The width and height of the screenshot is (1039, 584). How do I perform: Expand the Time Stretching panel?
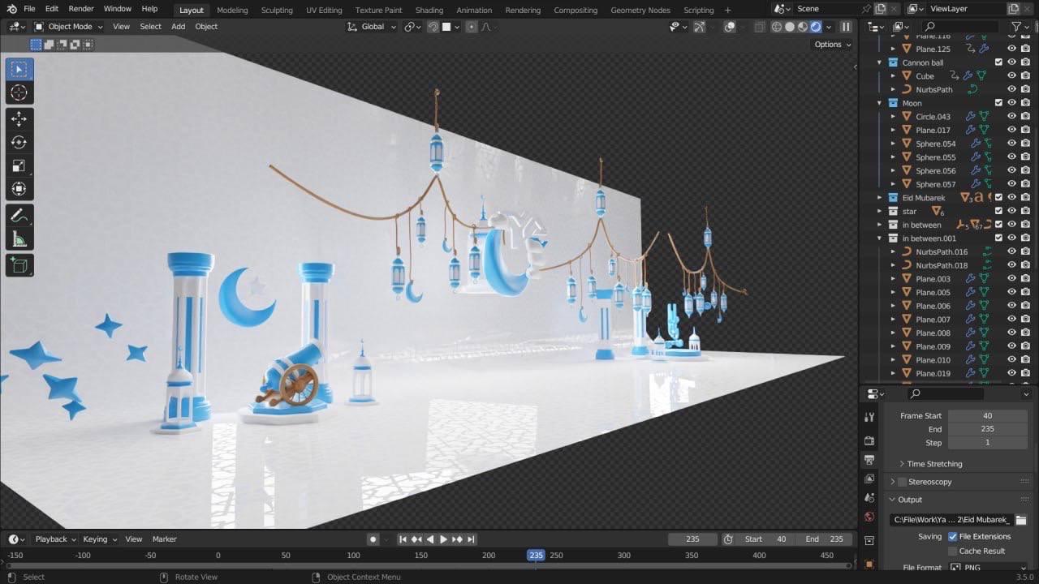point(934,464)
